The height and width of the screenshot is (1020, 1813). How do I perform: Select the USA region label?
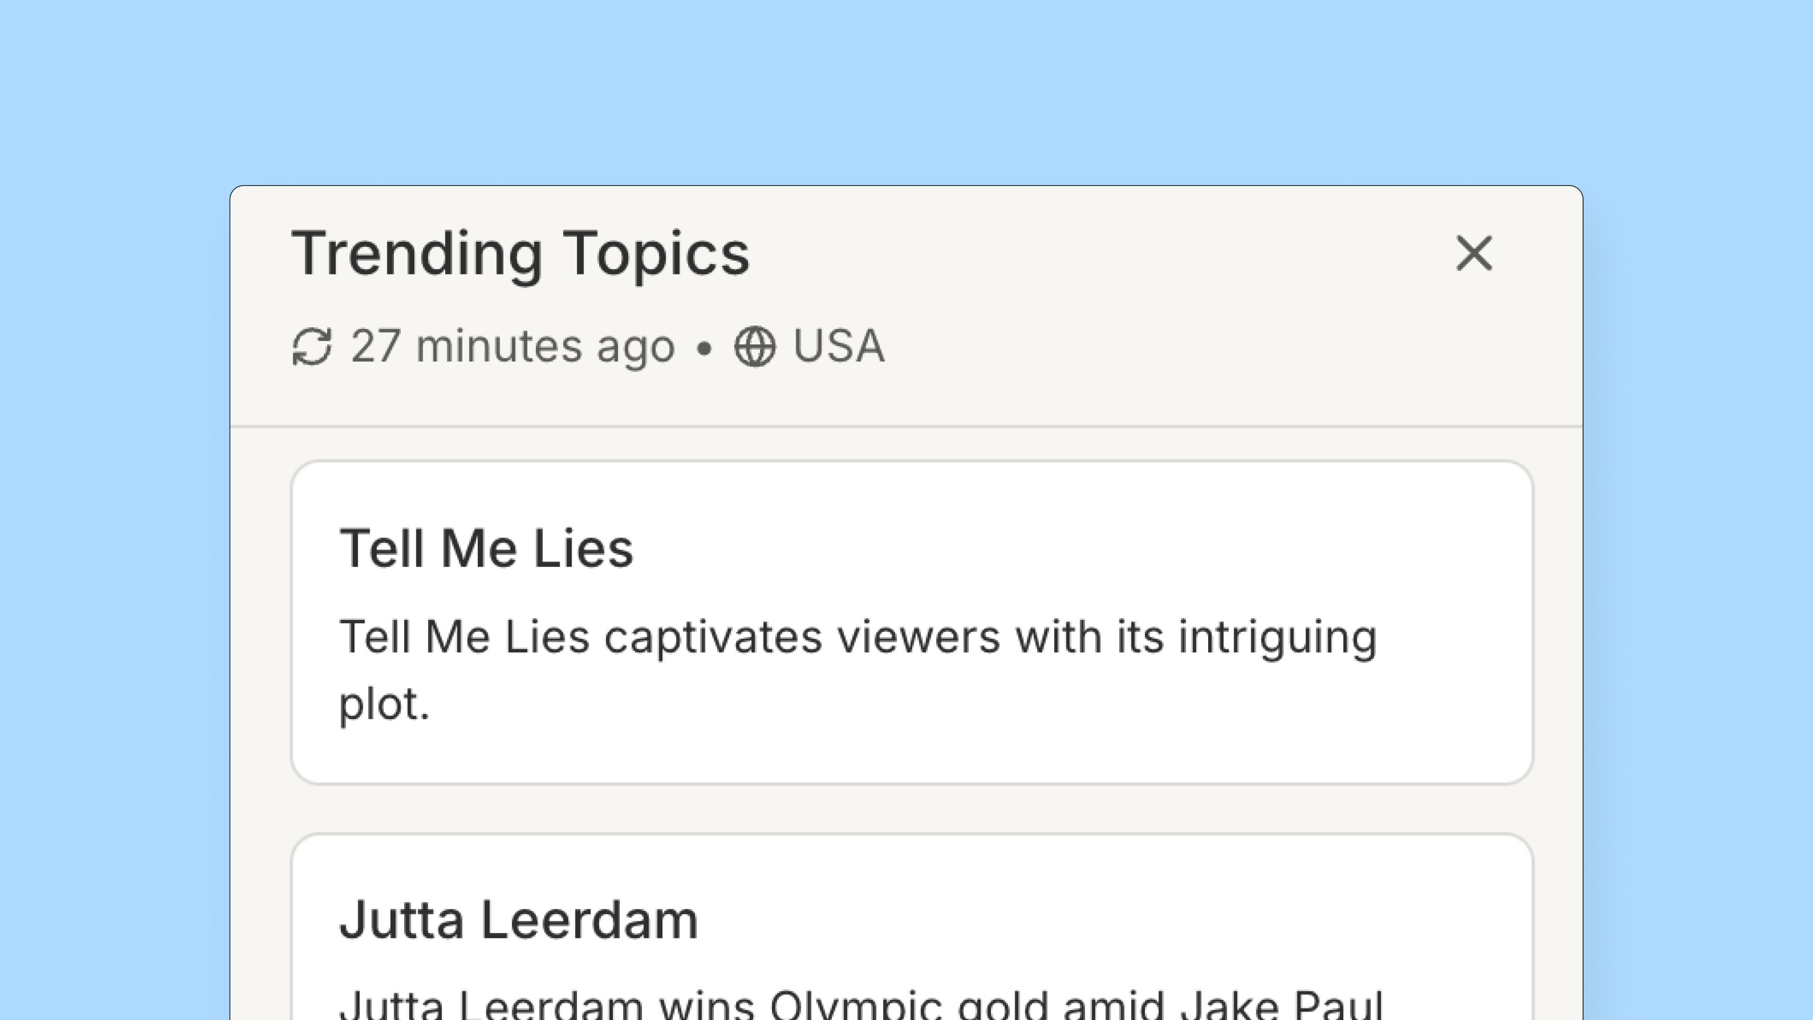pyautogui.click(x=839, y=346)
